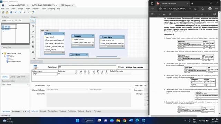Switch to the Indexes tab
This screenshot has width=221, height=124.
click(43, 111)
